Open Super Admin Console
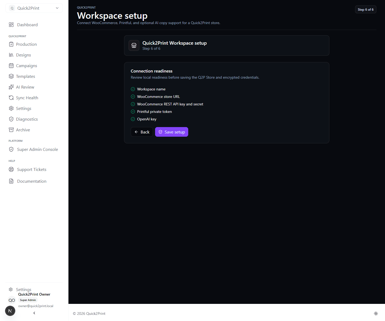Screen dimensions: 385x321 (34, 149)
